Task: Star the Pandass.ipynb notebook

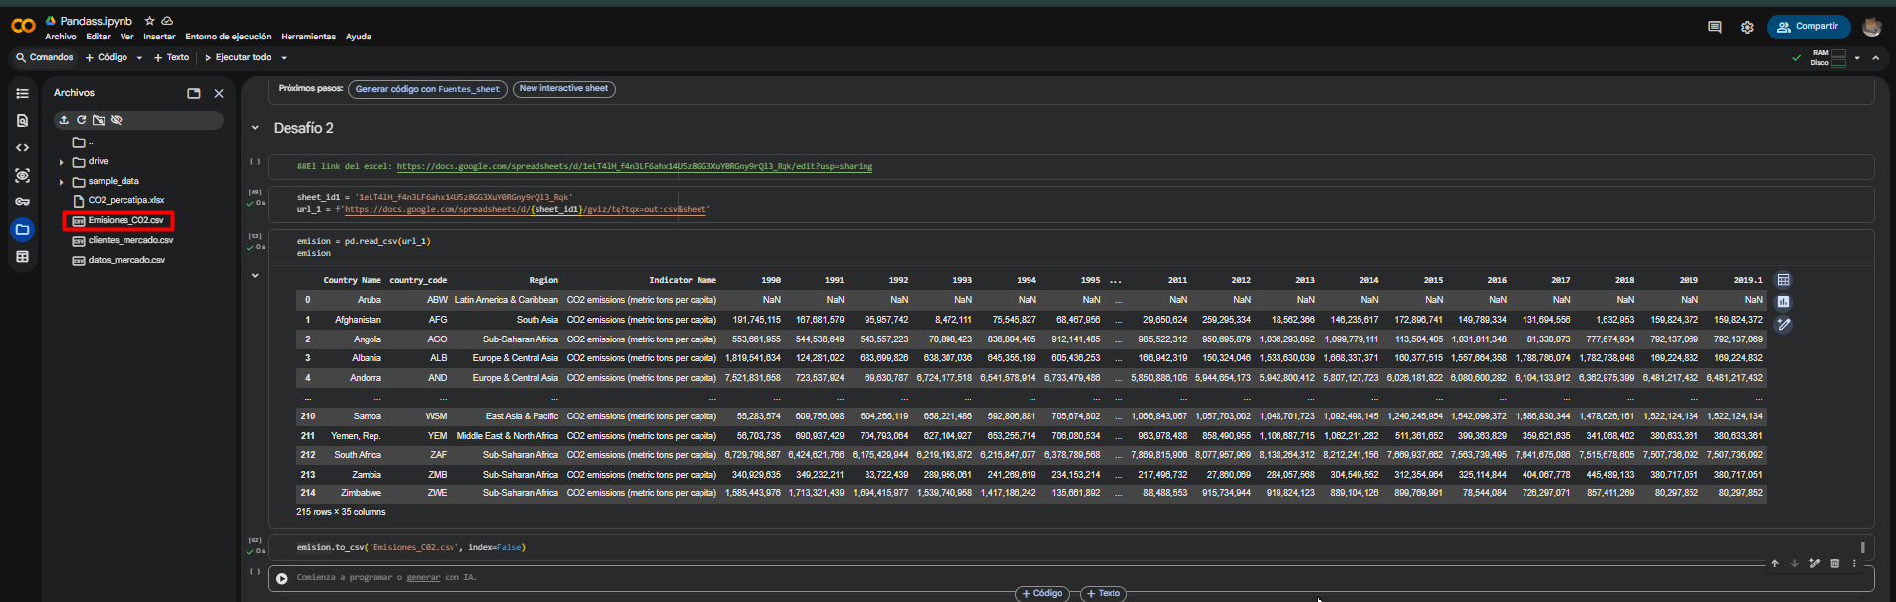Action: tap(149, 21)
